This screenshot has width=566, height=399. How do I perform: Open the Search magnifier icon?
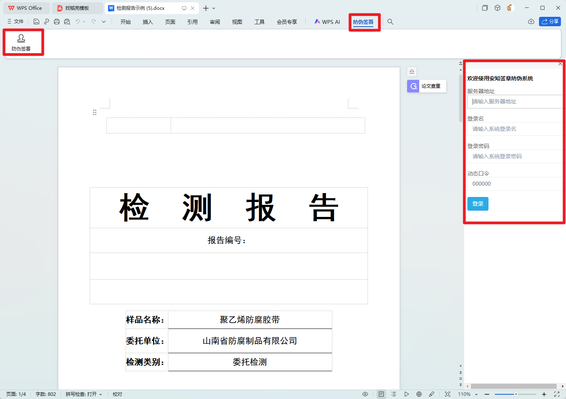390,22
